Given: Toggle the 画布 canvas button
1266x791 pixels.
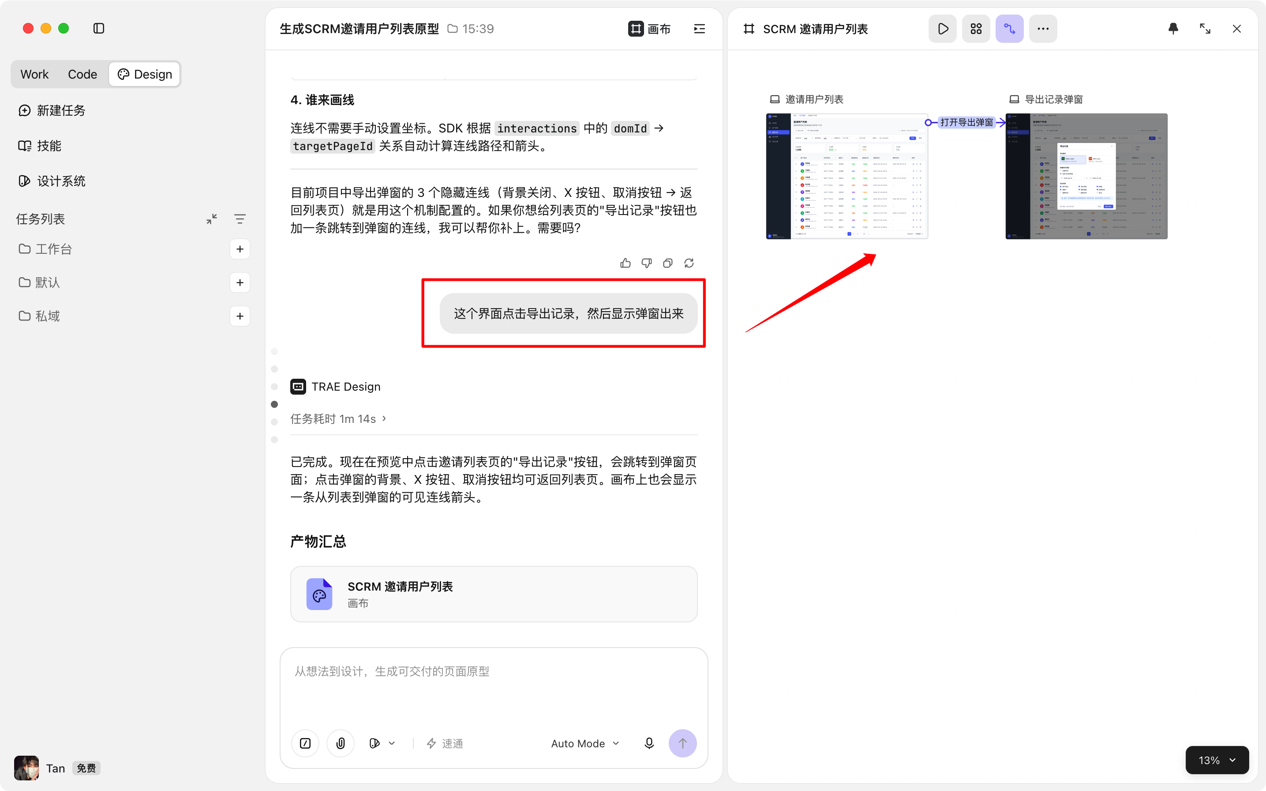Looking at the screenshot, I should [x=649, y=29].
